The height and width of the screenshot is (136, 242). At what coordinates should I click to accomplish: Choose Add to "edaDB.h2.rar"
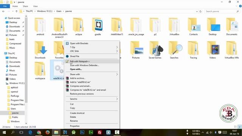[92, 82]
